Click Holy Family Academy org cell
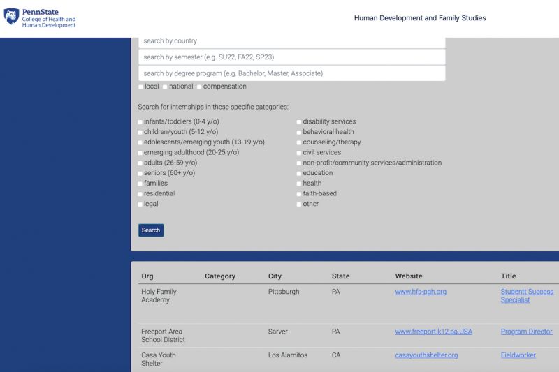 pyautogui.click(x=159, y=296)
